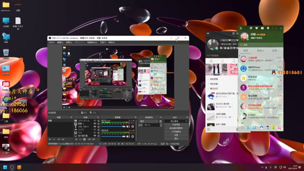Toggle visibility of the 显示器采集 source
The width and height of the screenshot is (304, 171).
pos(95,136)
